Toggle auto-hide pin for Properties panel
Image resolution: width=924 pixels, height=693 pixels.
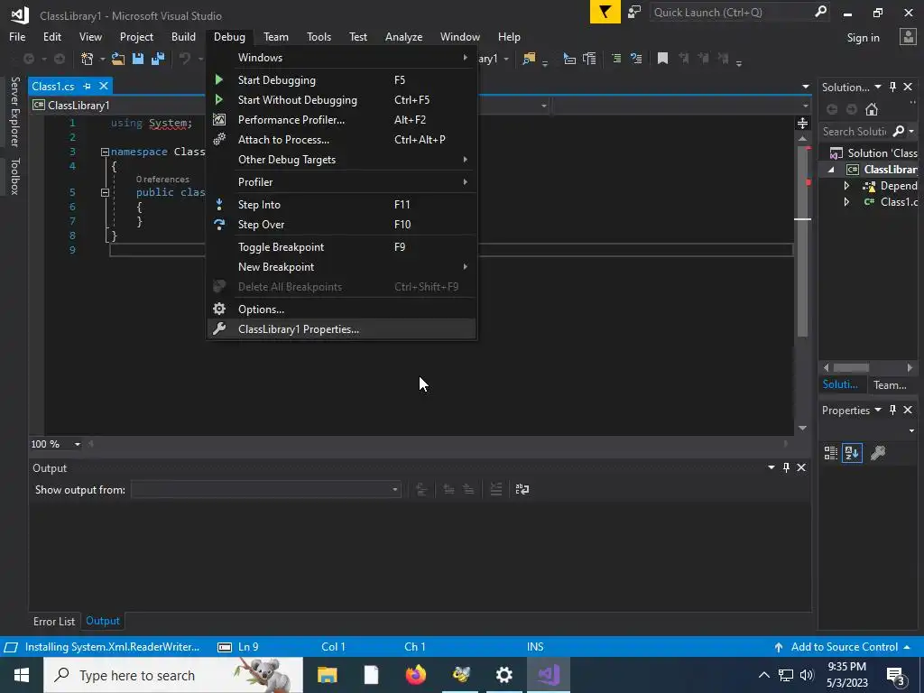(x=892, y=410)
